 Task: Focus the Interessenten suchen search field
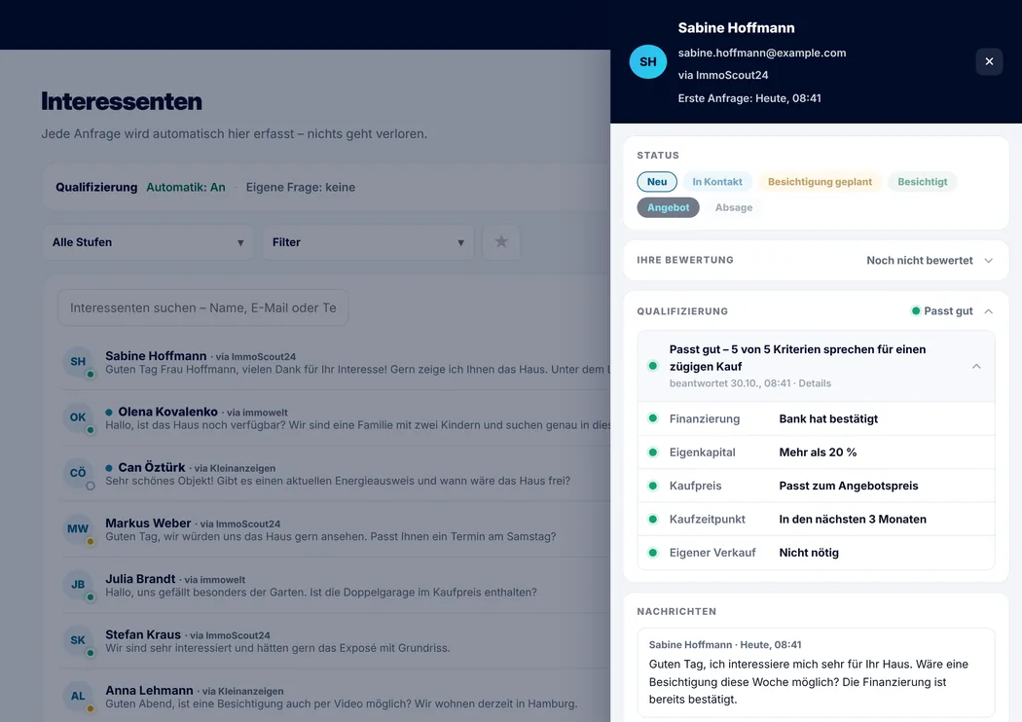pyautogui.click(x=202, y=307)
